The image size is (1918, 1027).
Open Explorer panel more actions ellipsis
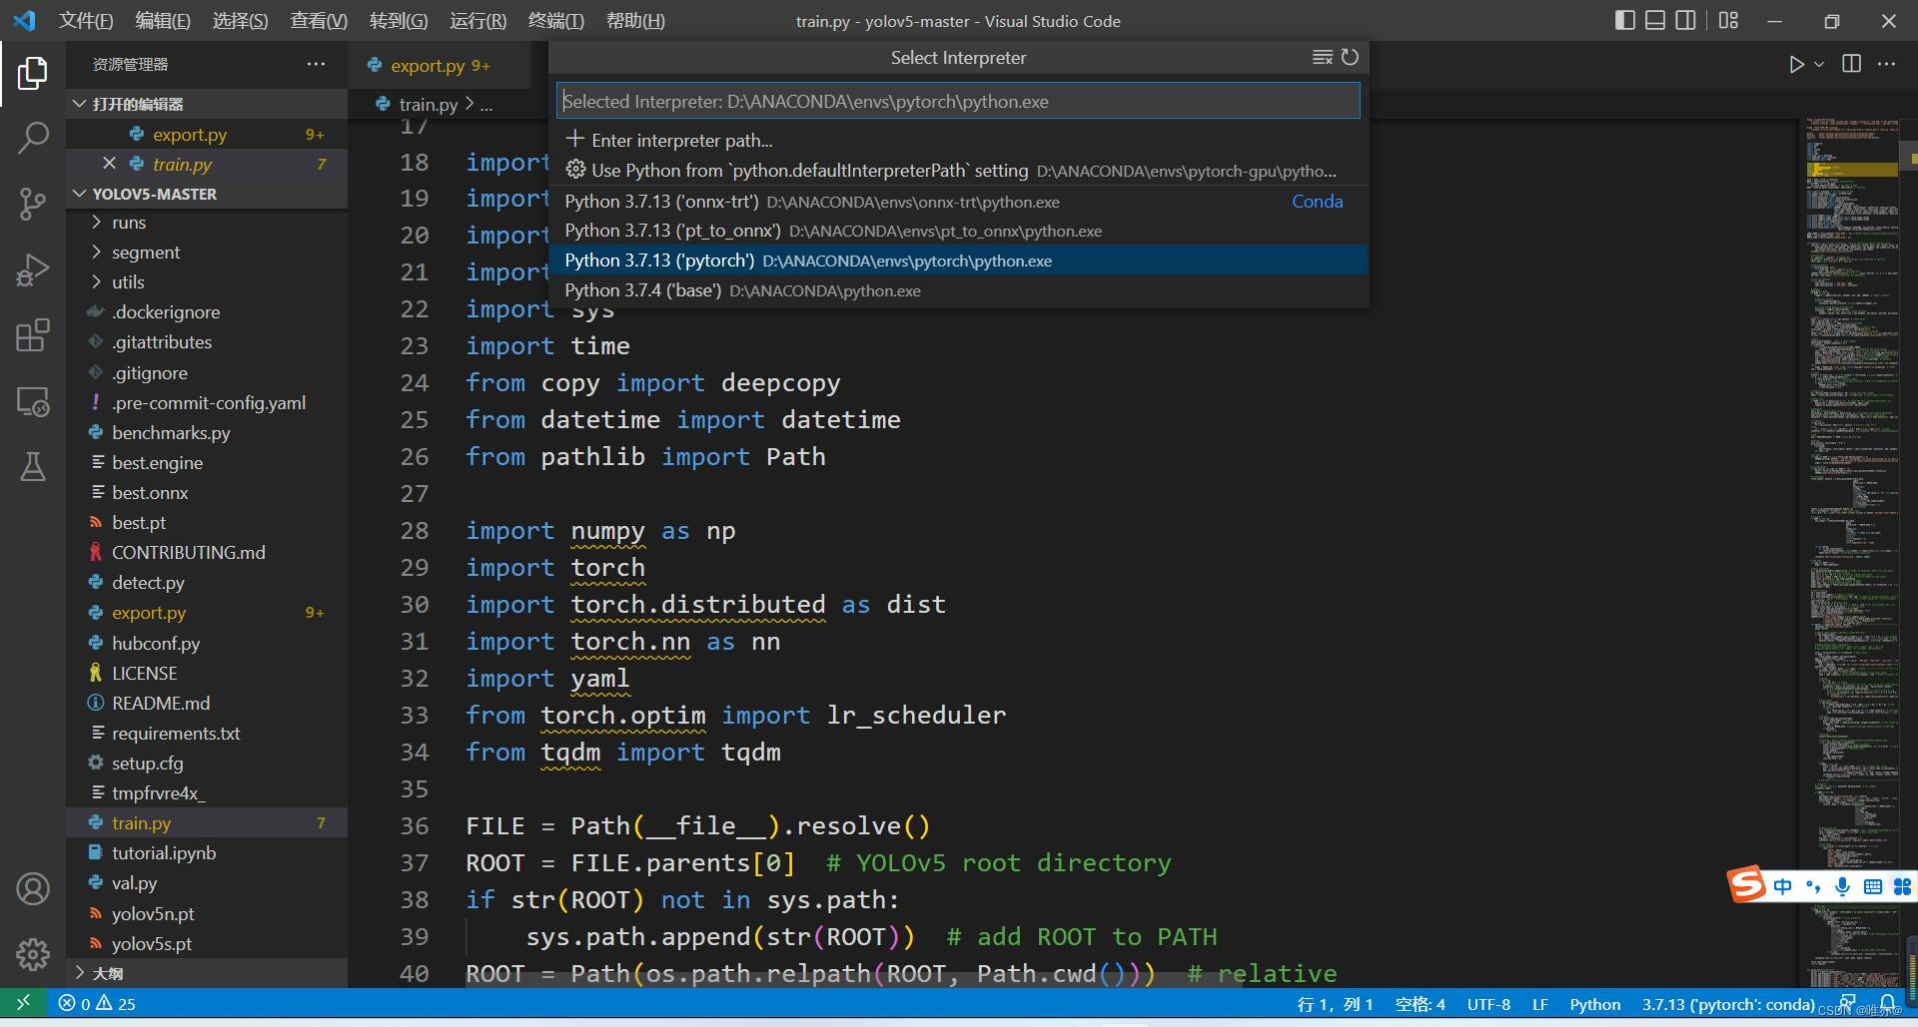(x=316, y=64)
